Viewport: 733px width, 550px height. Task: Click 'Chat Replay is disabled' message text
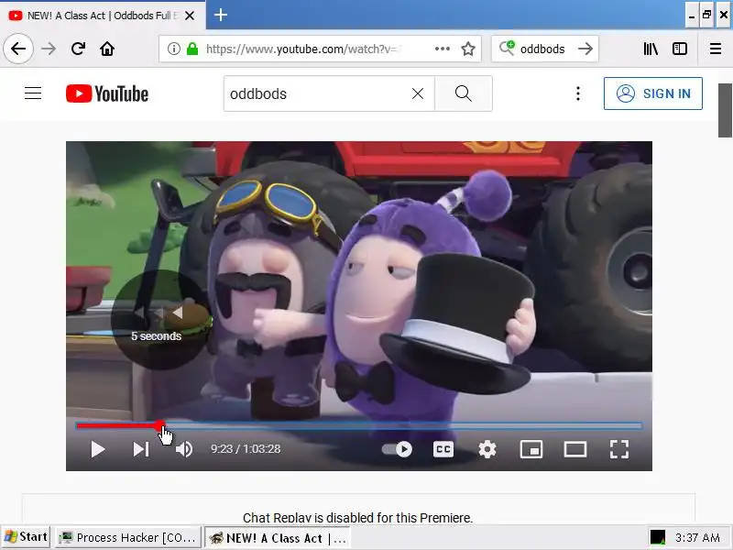point(357,518)
